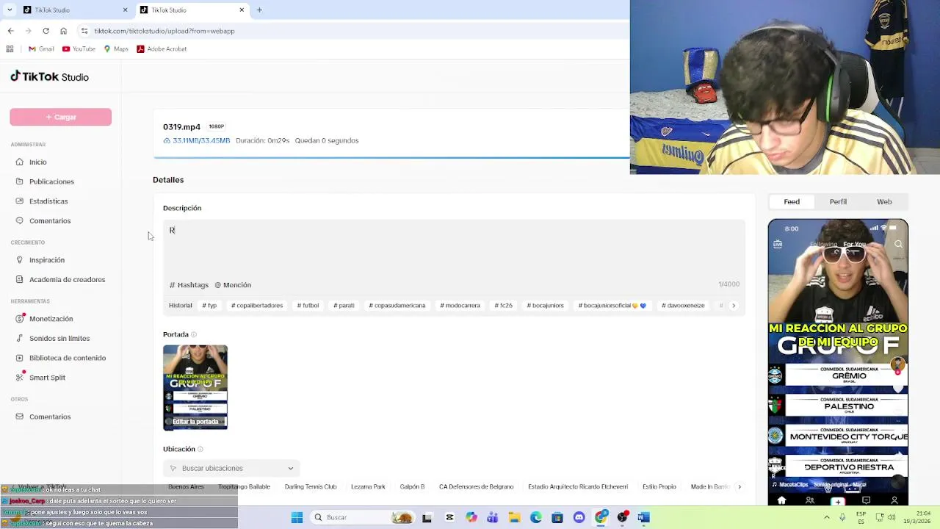Open the Gmail bookmark

[x=41, y=49]
